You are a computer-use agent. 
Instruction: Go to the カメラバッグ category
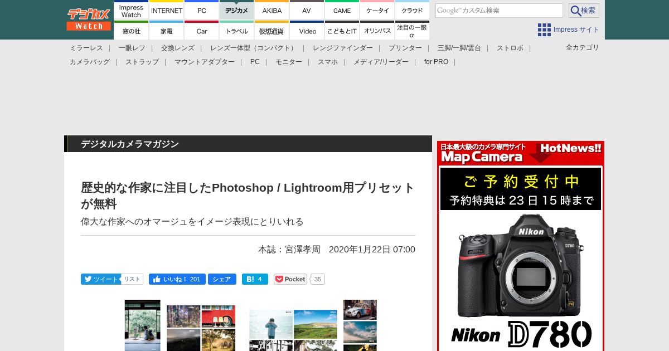[x=90, y=62]
